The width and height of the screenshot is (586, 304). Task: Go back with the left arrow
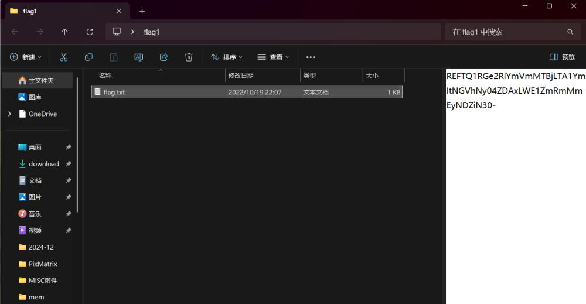[15, 32]
